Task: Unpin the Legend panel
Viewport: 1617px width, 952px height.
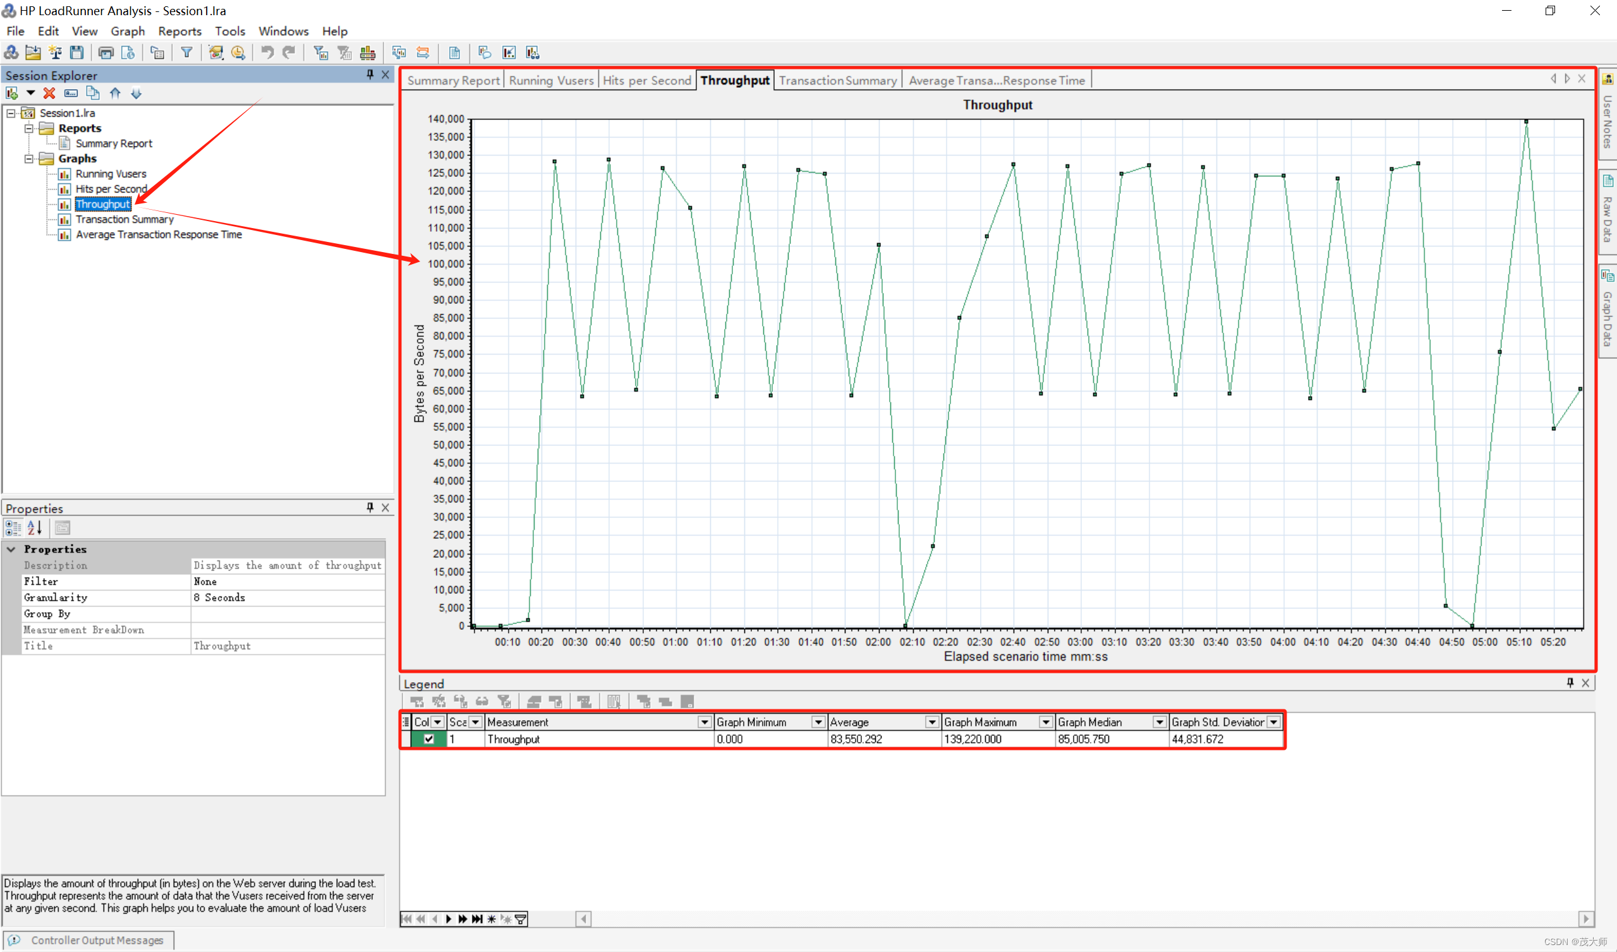Action: pyautogui.click(x=1570, y=682)
